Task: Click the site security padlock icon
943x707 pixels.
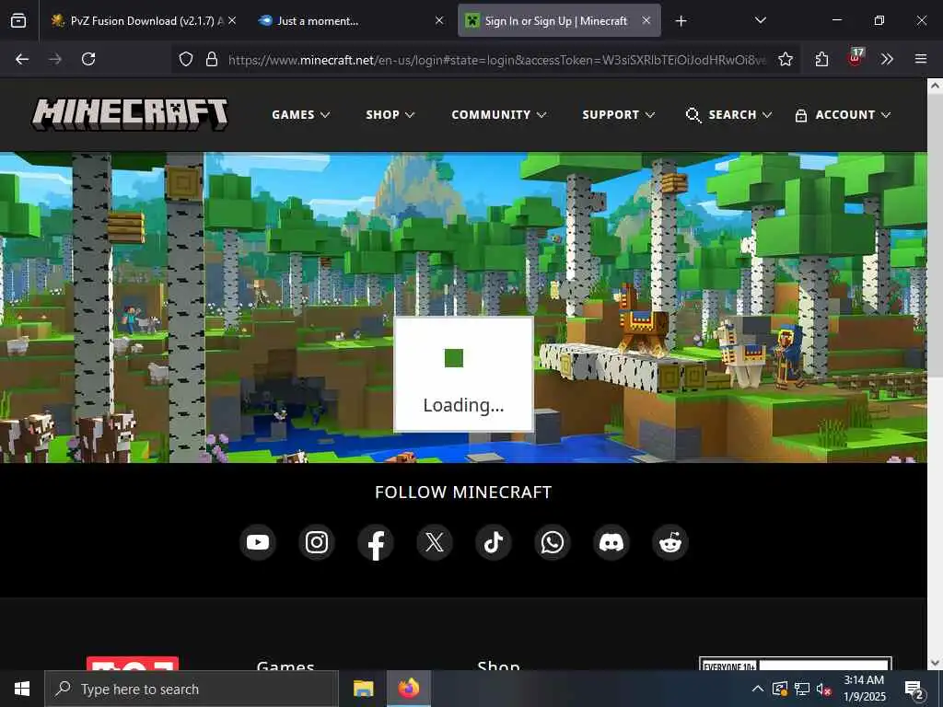Action: 212,59
